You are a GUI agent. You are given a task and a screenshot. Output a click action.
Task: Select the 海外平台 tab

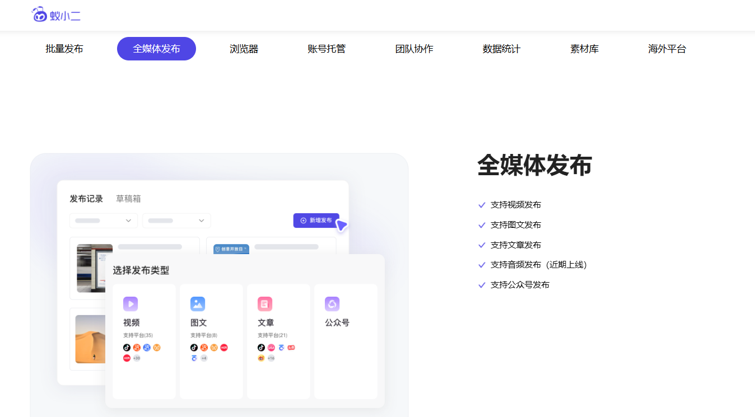[667, 49]
